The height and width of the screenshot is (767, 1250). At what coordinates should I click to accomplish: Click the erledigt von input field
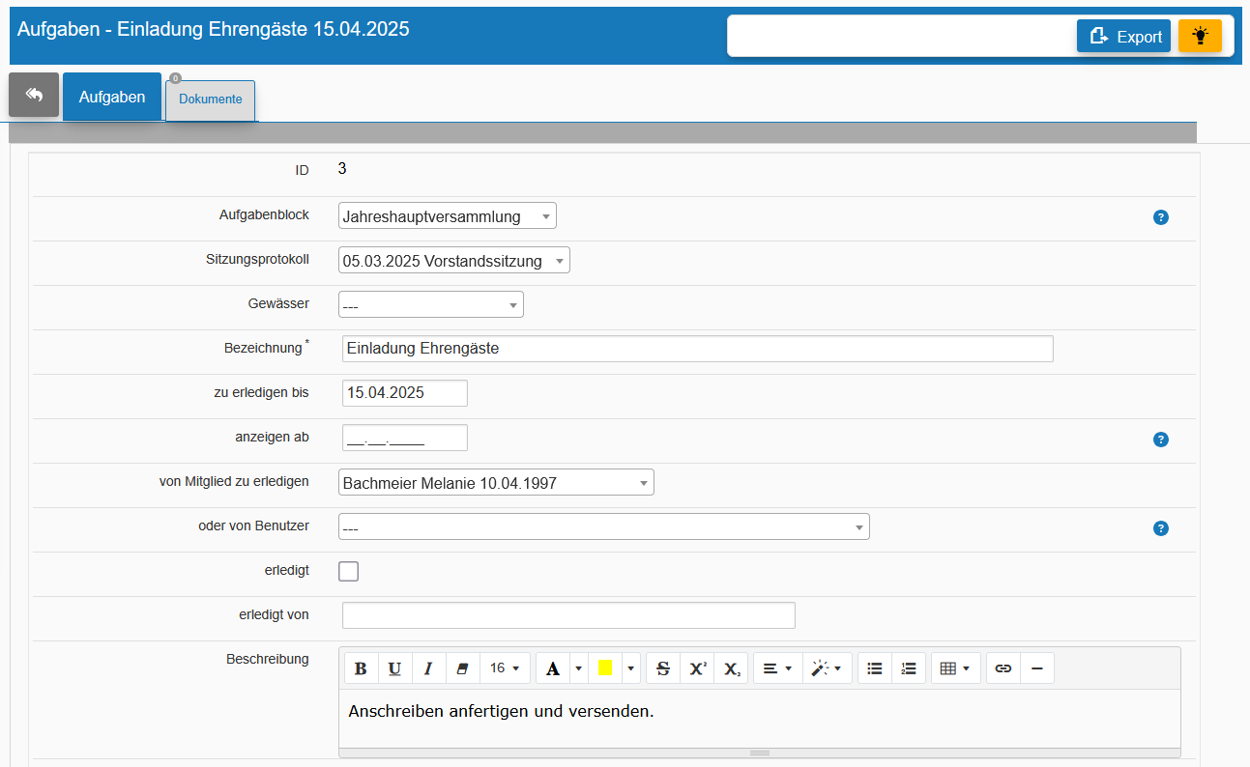568,615
